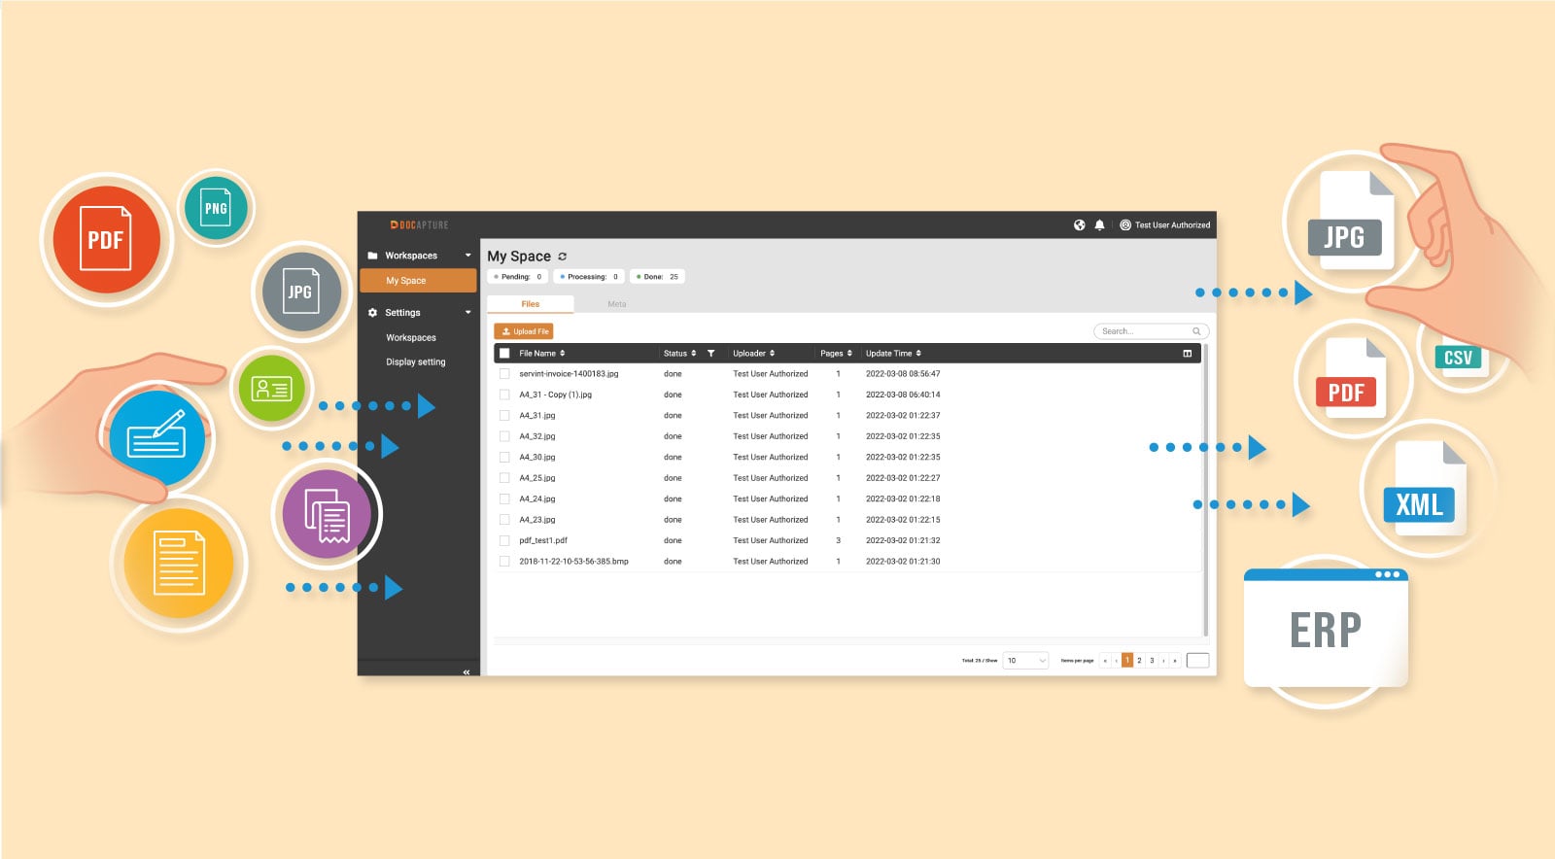Click timestamp 2022-03-08 08:56:47

[903, 374]
